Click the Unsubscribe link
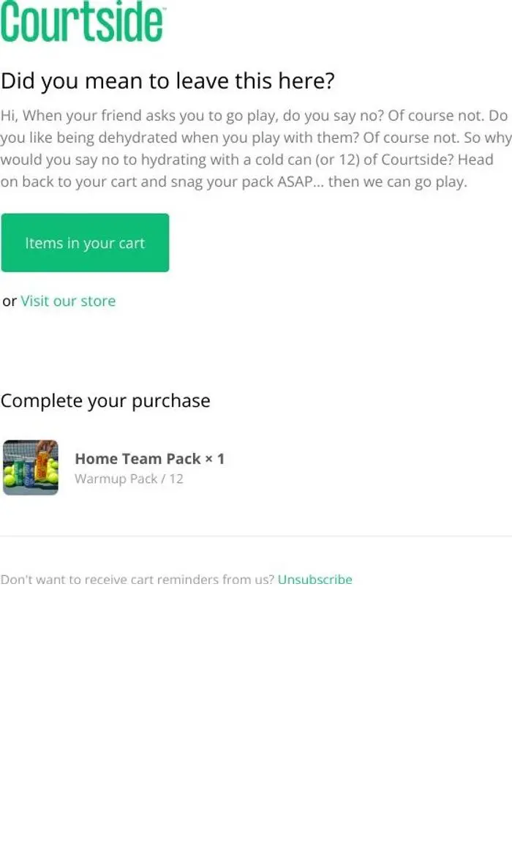The image size is (512, 854). tap(315, 580)
